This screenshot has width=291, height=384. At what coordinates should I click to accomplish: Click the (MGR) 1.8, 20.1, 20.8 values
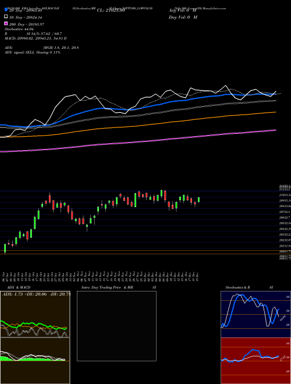[61, 48]
